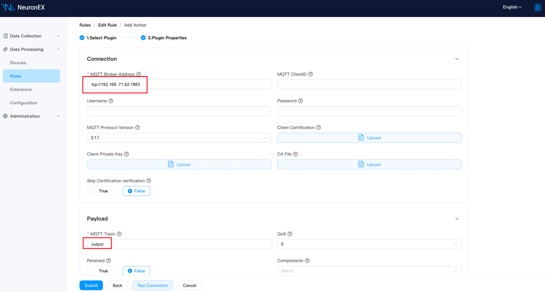Open the QoS dropdown
Viewport: 545px width, 292px height.
point(369,244)
